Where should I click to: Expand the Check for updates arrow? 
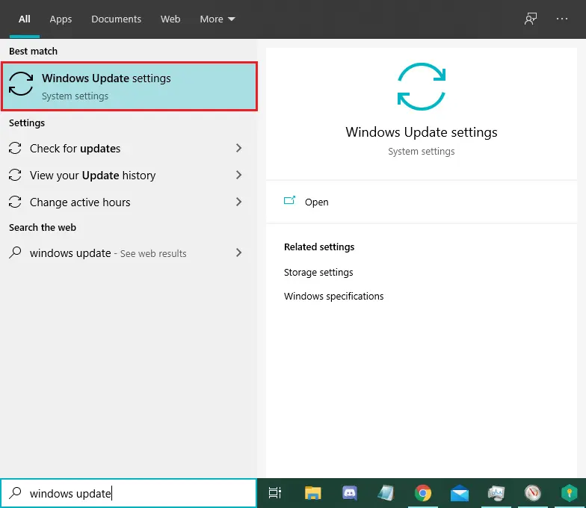click(x=239, y=148)
